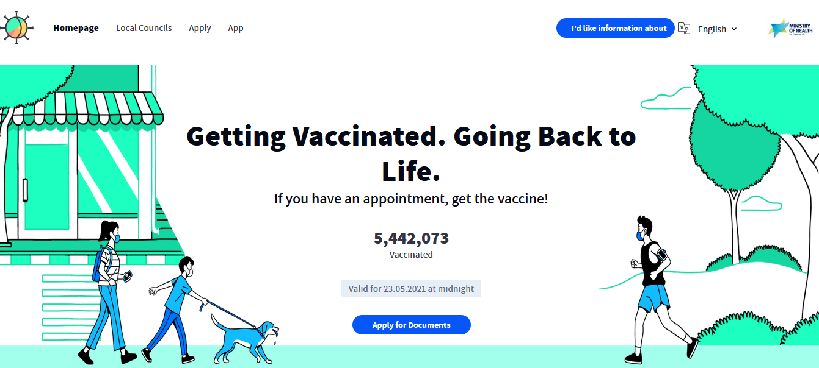Click the coronavirus site logo icon

point(16,27)
